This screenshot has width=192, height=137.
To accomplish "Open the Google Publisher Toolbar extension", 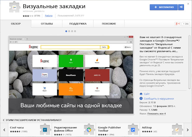I will [x=118, y=130].
